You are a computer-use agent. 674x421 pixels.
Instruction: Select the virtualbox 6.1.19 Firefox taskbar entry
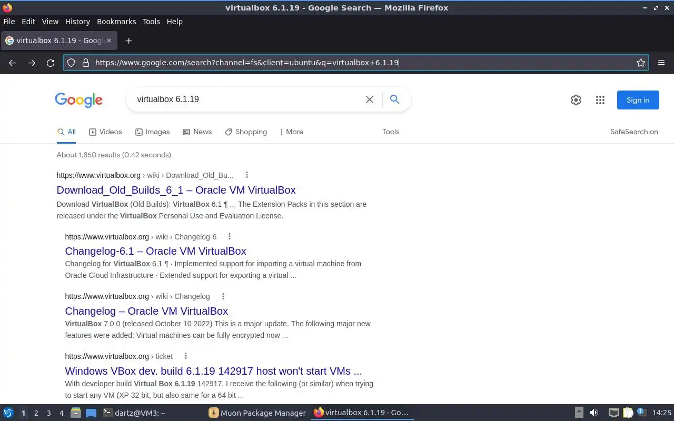pyautogui.click(x=362, y=413)
